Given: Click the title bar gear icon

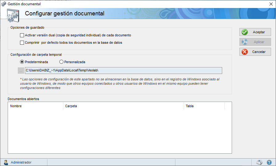Looking at the screenshot, I should (3, 4).
